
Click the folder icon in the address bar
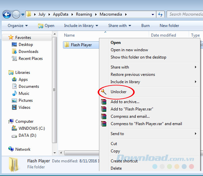click(x=29, y=14)
